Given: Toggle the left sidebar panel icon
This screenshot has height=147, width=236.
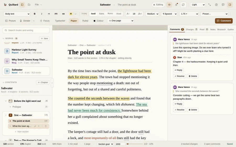Looking at the screenshot, I should (x=22, y=5).
